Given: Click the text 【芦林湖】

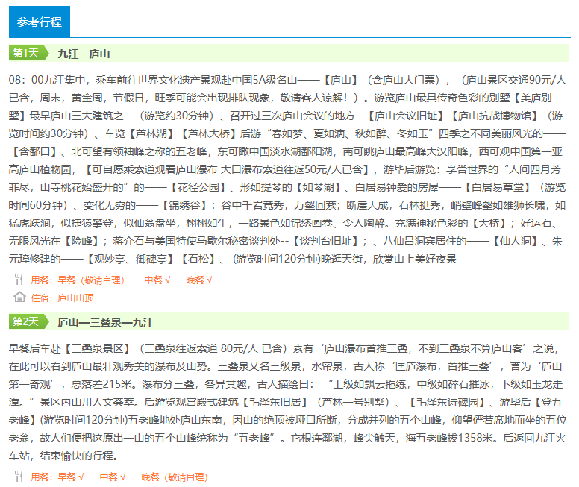Looking at the screenshot, I should (x=151, y=133).
